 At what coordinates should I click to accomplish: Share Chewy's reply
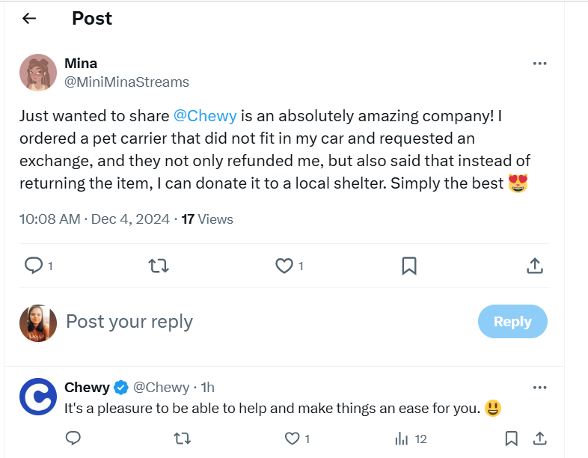point(539,438)
